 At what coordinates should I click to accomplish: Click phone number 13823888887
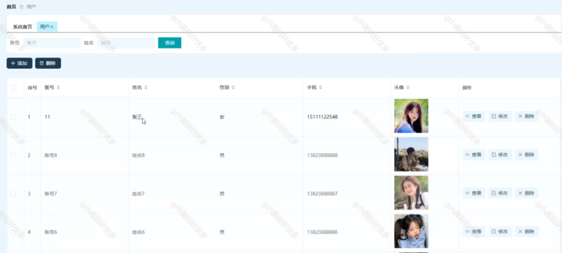tap(322, 193)
